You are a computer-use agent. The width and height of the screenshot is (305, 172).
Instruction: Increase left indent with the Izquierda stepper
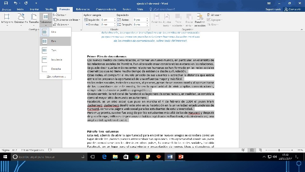click(115, 19)
